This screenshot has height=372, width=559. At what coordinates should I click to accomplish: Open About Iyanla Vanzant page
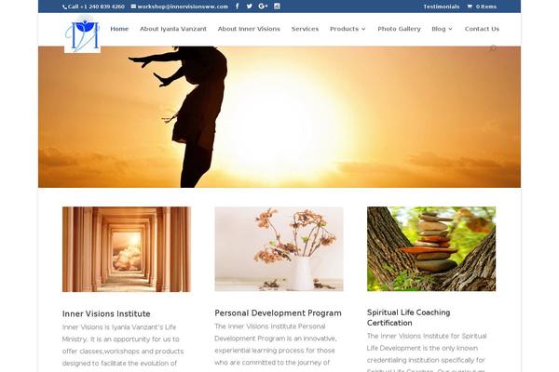(173, 29)
